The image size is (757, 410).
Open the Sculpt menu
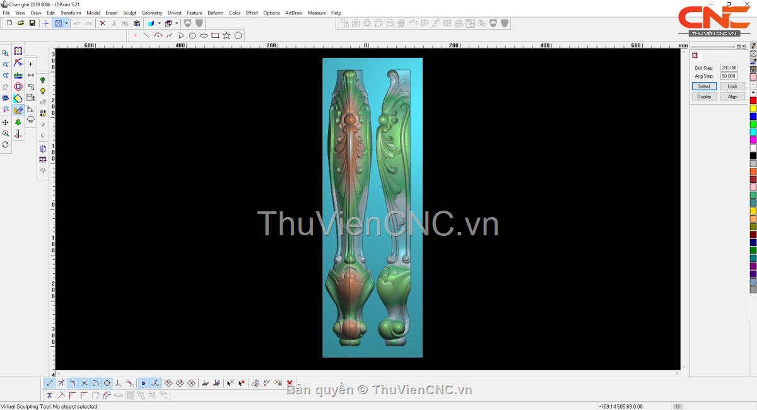click(129, 13)
